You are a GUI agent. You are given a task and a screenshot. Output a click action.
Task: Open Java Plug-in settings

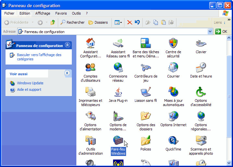coord(118,95)
